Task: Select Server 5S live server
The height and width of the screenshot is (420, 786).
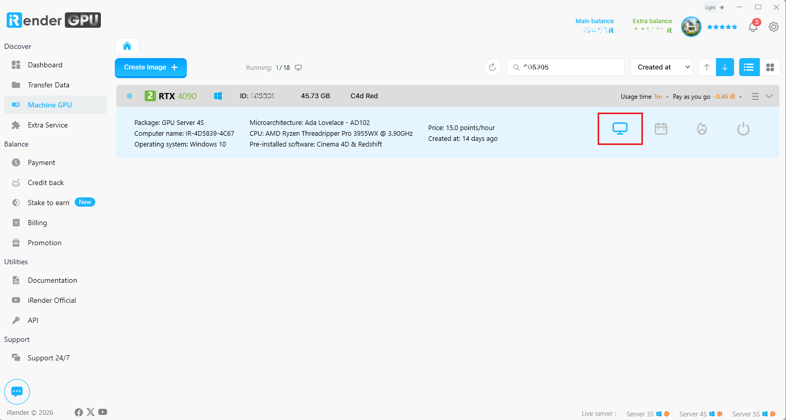Action: (754, 414)
